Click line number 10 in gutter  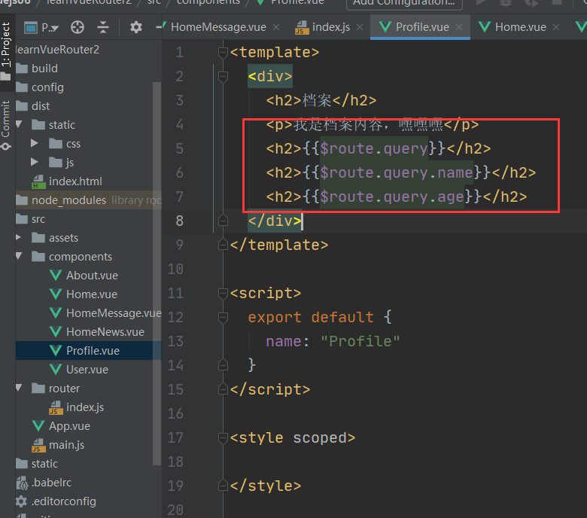tap(175, 269)
